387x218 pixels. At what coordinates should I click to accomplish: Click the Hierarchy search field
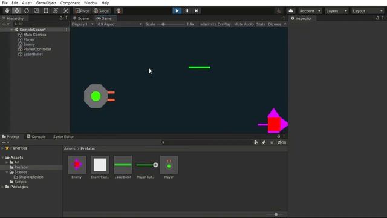[x=41, y=24]
